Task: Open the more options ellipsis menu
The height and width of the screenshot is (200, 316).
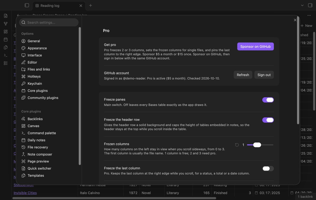Action: (309, 16)
